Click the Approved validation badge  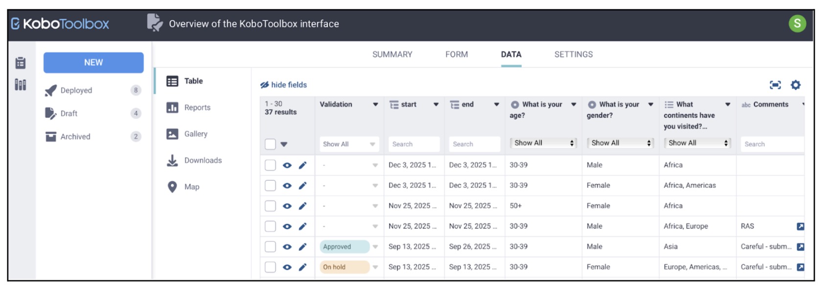coord(345,247)
